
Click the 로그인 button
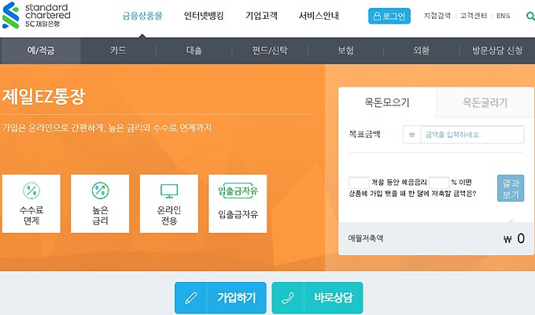coord(389,16)
